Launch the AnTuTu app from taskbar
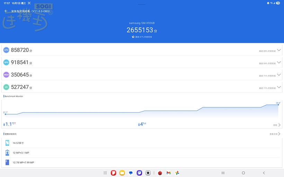Image resolution: width=284 pixels, height=177 pixels. pos(160,173)
